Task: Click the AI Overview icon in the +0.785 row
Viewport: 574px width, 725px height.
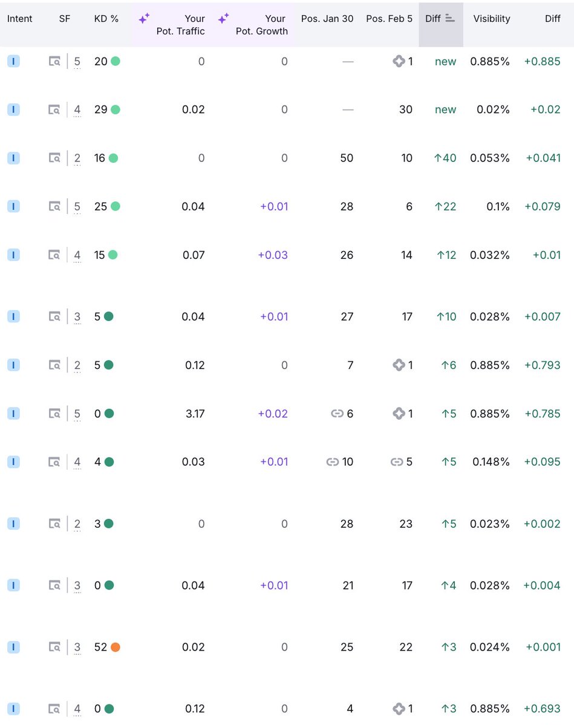Action: click(399, 414)
